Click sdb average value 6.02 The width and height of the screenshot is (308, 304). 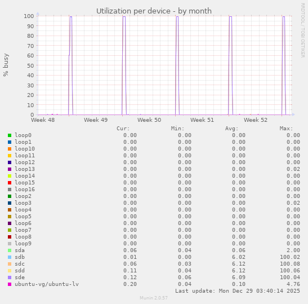point(239,257)
